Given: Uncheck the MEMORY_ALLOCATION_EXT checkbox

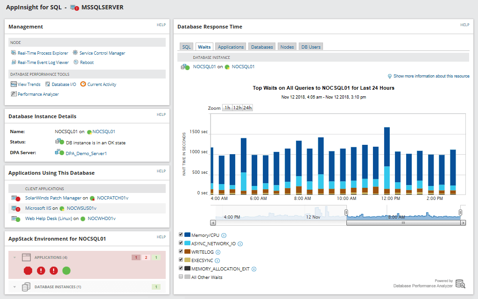Looking at the screenshot, I should click(x=181, y=268).
